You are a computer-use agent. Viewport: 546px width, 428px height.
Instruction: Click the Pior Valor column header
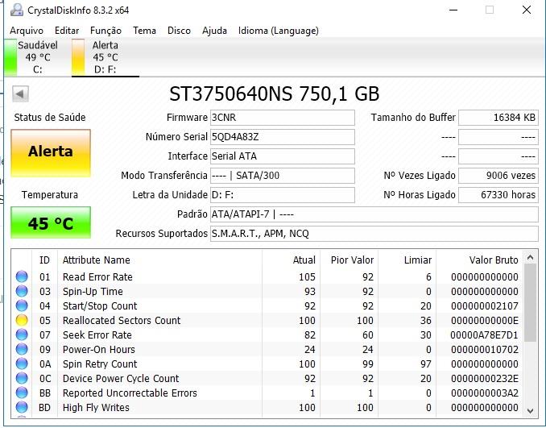(352, 260)
